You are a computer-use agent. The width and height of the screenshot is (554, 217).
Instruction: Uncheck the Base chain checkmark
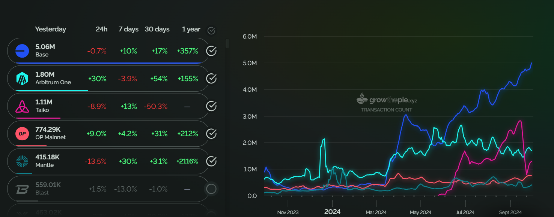pos(211,51)
